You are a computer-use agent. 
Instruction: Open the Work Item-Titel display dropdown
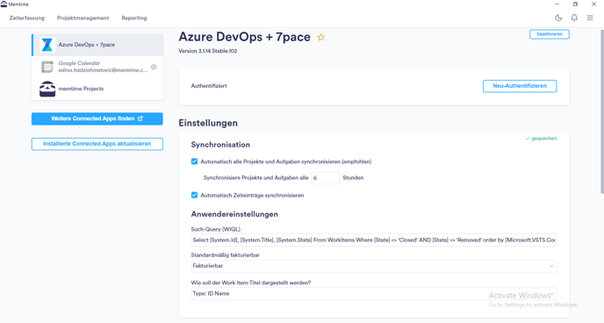374,293
